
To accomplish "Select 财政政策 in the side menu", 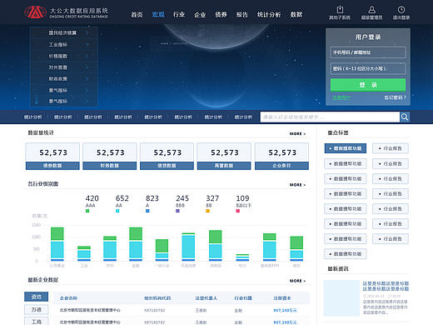I will [x=58, y=78].
